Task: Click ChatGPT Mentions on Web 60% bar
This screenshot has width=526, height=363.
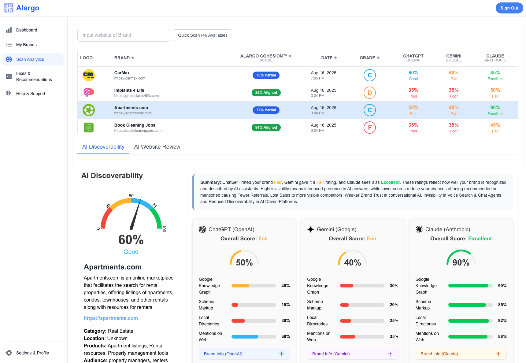Action: pos(254,337)
